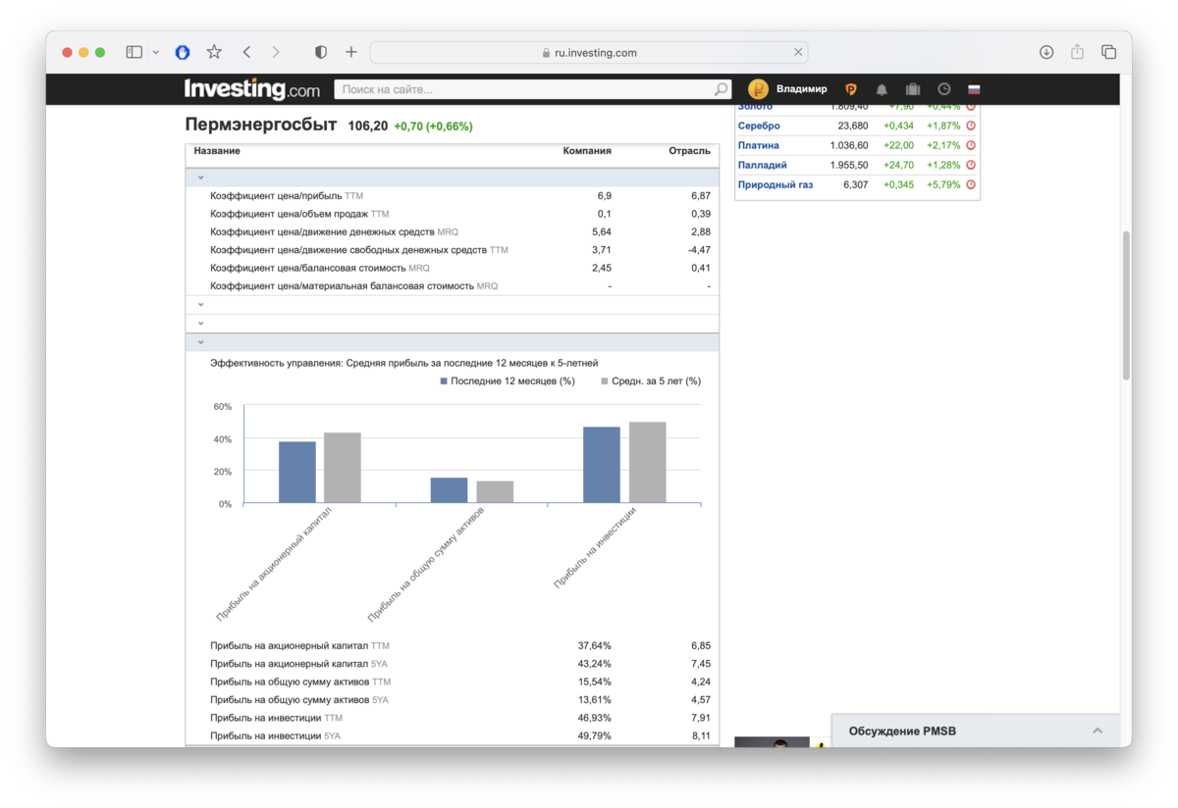This screenshot has width=1178, height=808.
Task: Click the orange Investing Pro icon
Action: tap(851, 89)
